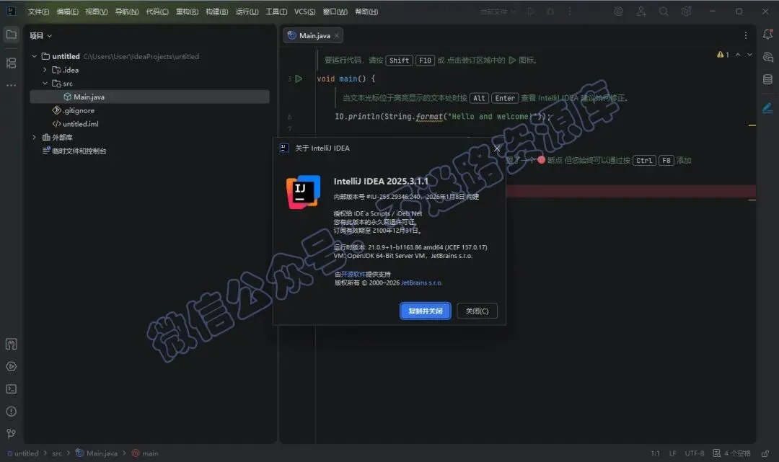Open the 工具(T) menu
Screen dimensions: 779x462
point(276,12)
